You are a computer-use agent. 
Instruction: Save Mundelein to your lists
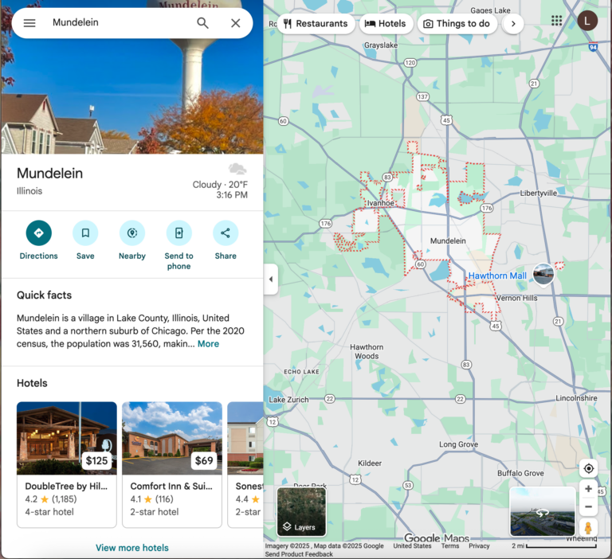85,233
